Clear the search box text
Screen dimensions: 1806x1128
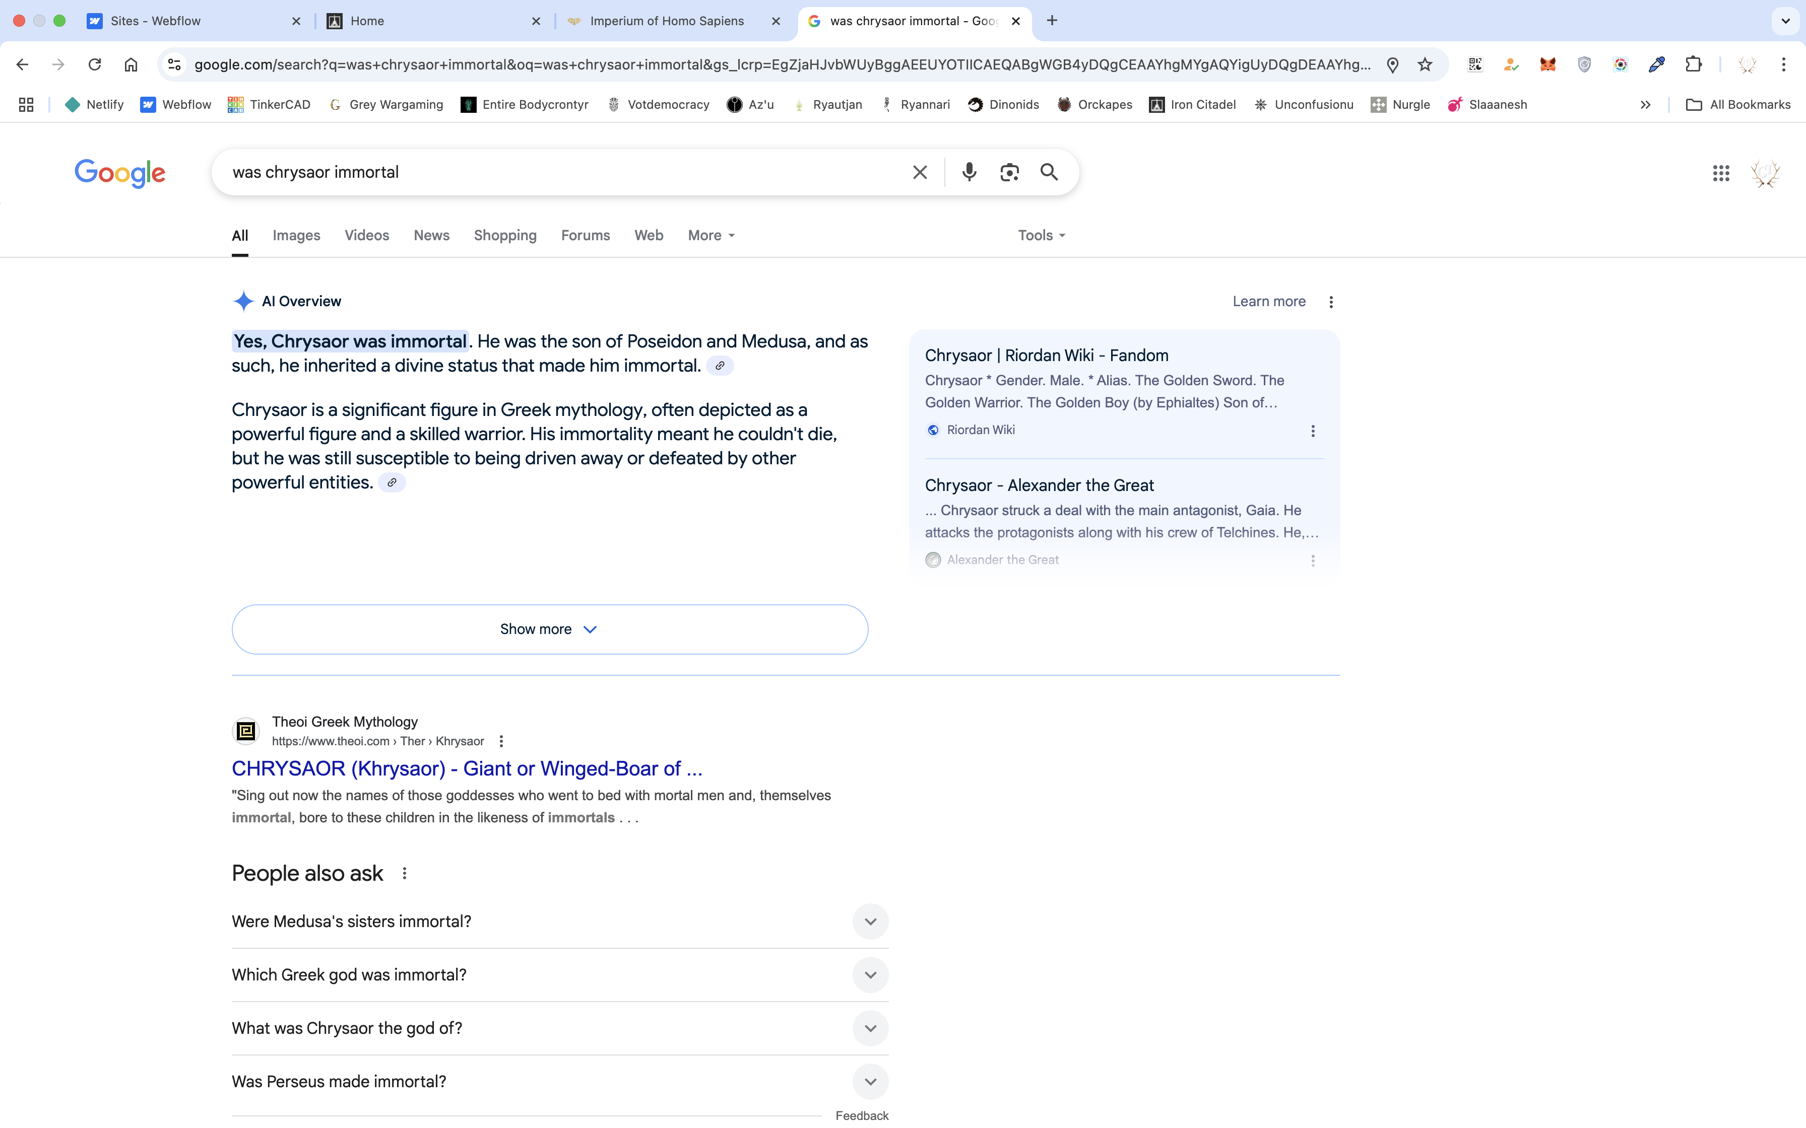pos(920,172)
